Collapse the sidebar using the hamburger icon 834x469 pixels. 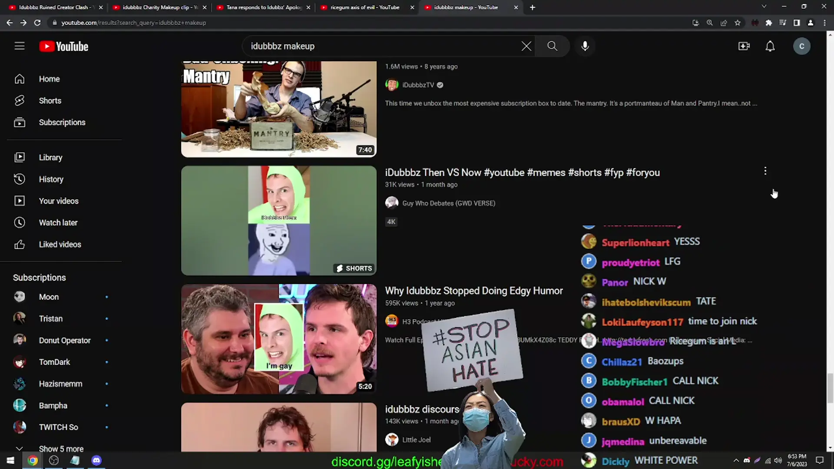tap(20, 46)
